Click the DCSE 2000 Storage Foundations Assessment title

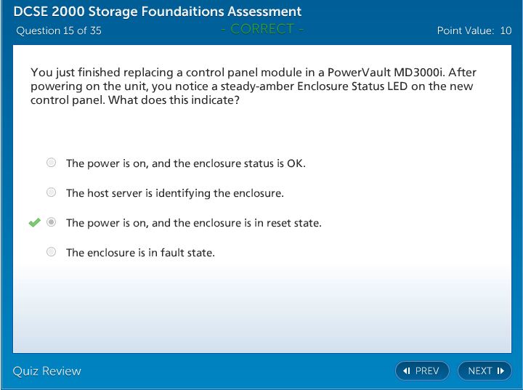(x=157, y=12)
